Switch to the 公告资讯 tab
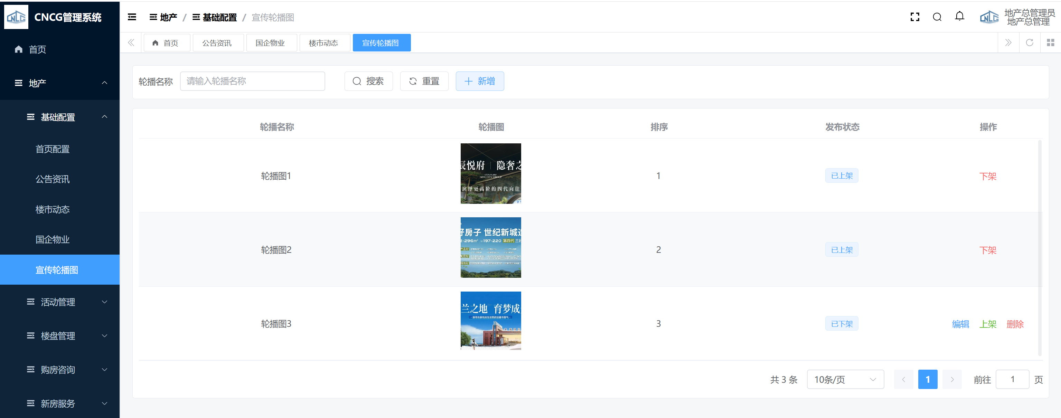Viewport: 1061px width, 418px height. [217, 43]
